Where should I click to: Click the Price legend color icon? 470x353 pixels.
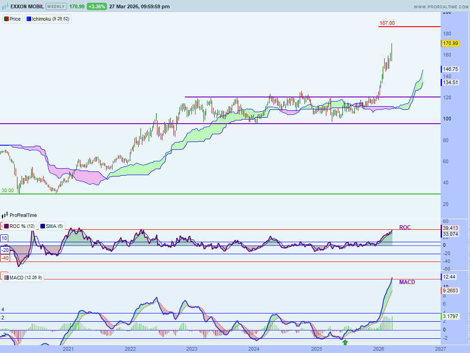6,19
